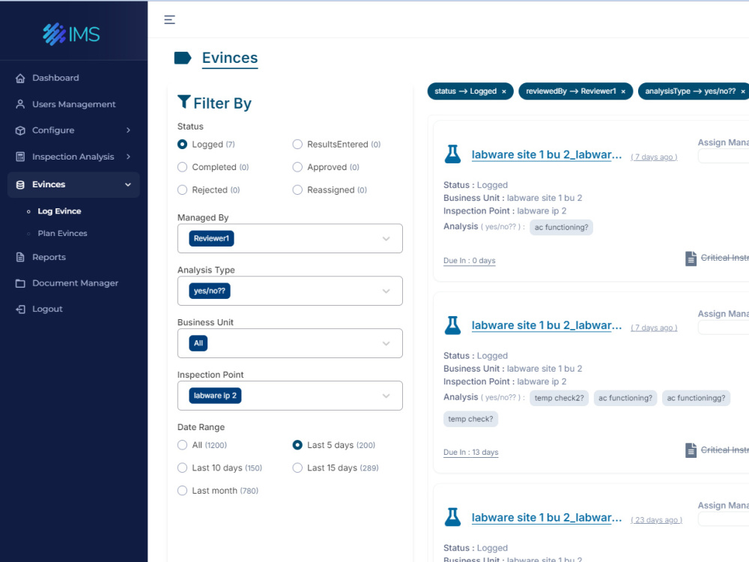Click the Evinces page heading link

click(x=230, y=58)
